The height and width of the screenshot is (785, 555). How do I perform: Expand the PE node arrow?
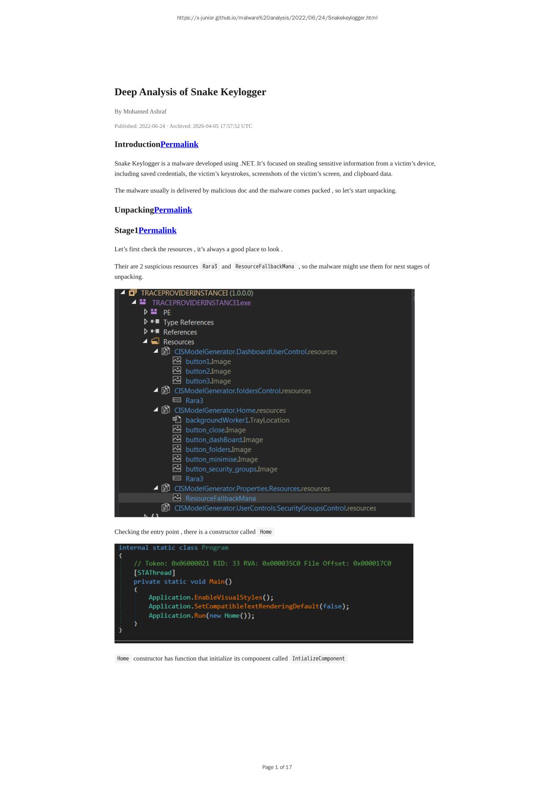(x=146, y=312)
